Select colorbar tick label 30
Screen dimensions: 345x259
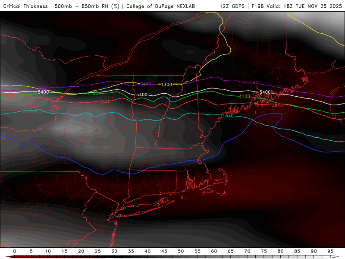point(114,251)
